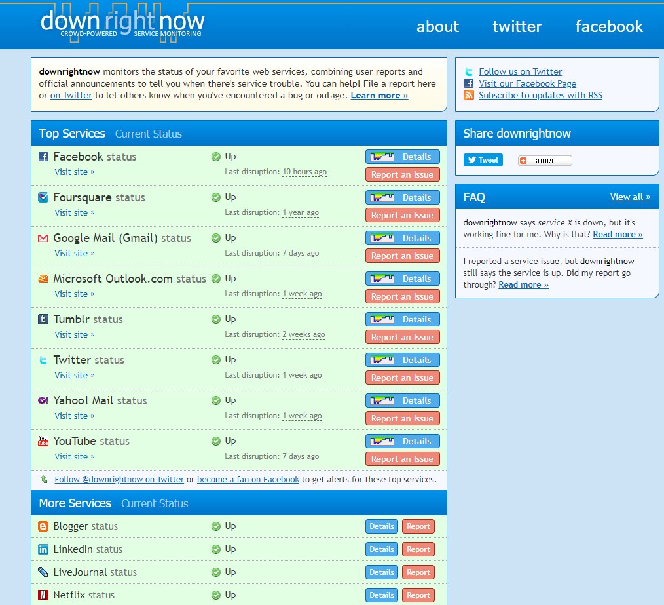
Task: Click the SHARE bookmark button
Action: 545,161
